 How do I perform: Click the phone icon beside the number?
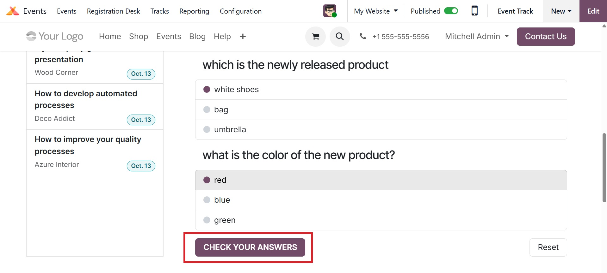363,36
